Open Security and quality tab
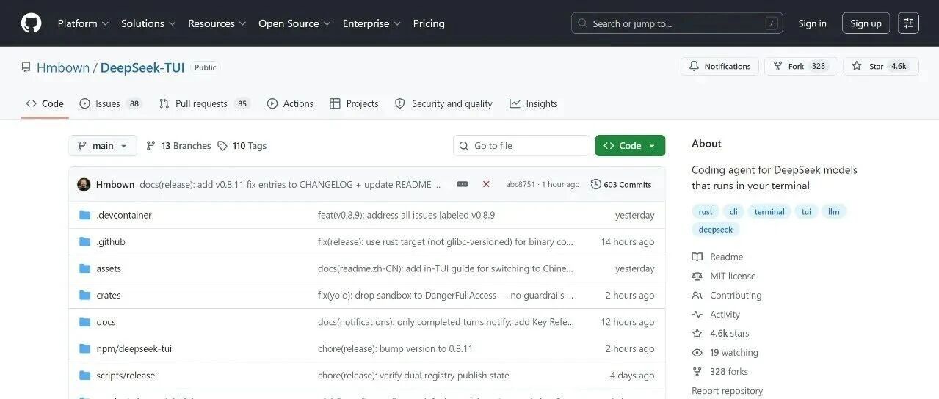Screen dimensions: 939x399 pos(443,103)
